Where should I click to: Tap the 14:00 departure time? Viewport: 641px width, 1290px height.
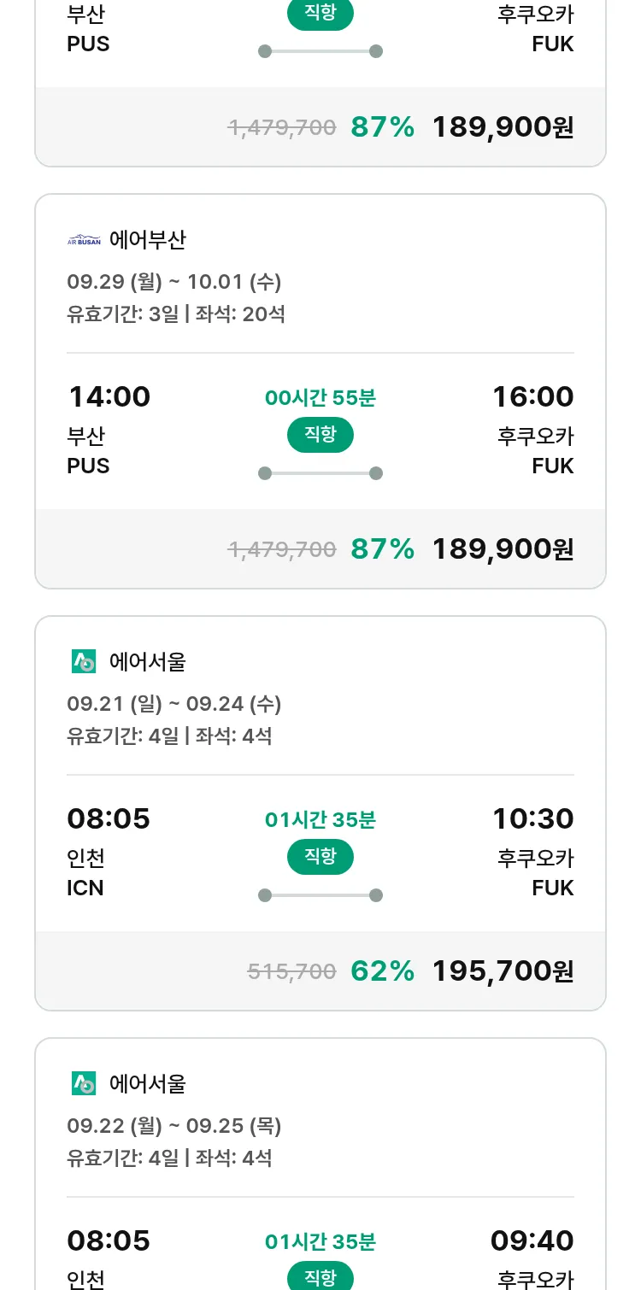(x=109, y=397)
